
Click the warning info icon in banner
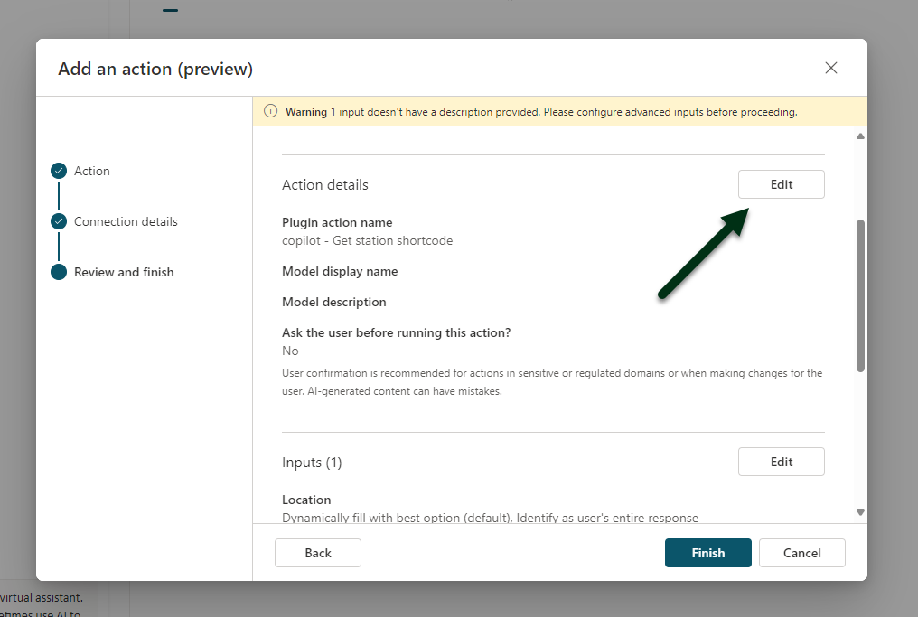270,112
